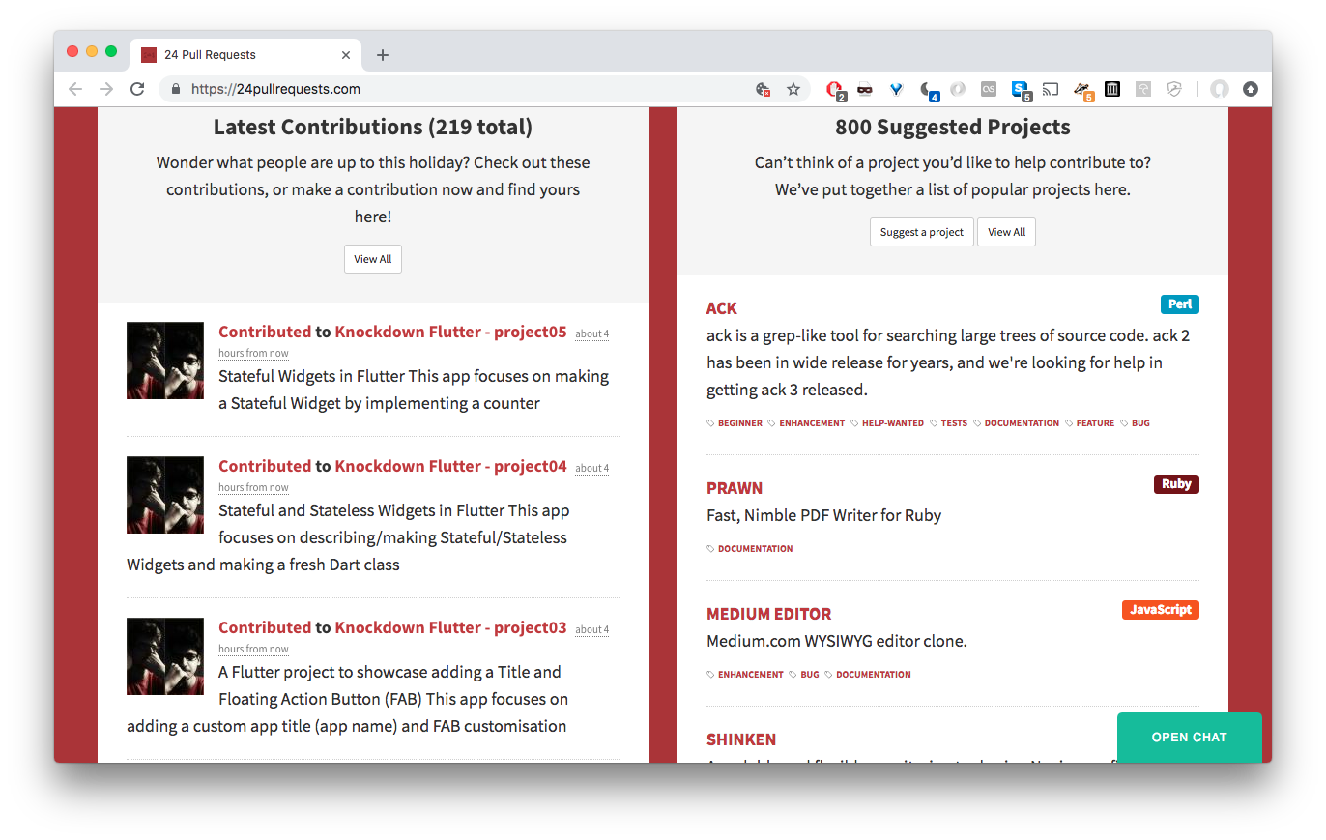
Task: Click the DOCUMENTATION tag under ACK
Action: 1017,423
